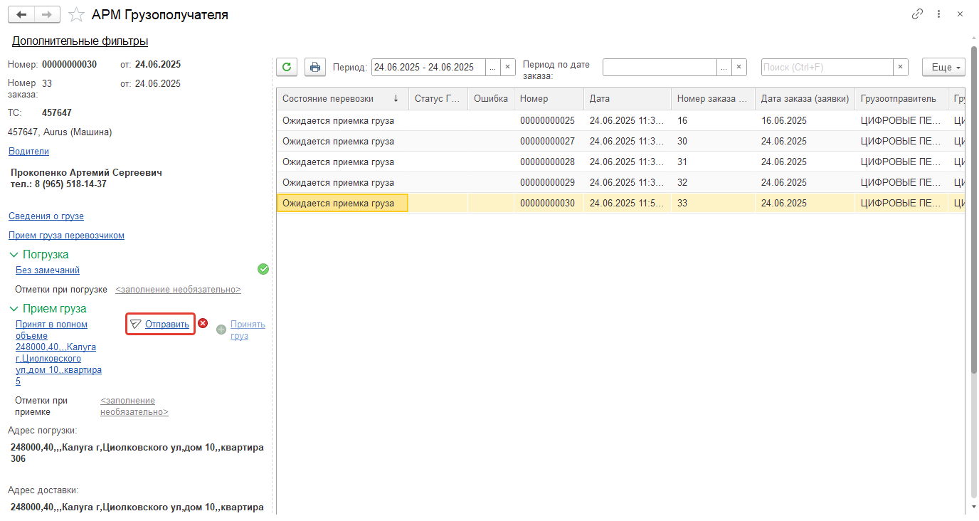979x521 pixels.
Task: Click the grey plus icon beside Принять груз
Action: [x=221, y=330]
